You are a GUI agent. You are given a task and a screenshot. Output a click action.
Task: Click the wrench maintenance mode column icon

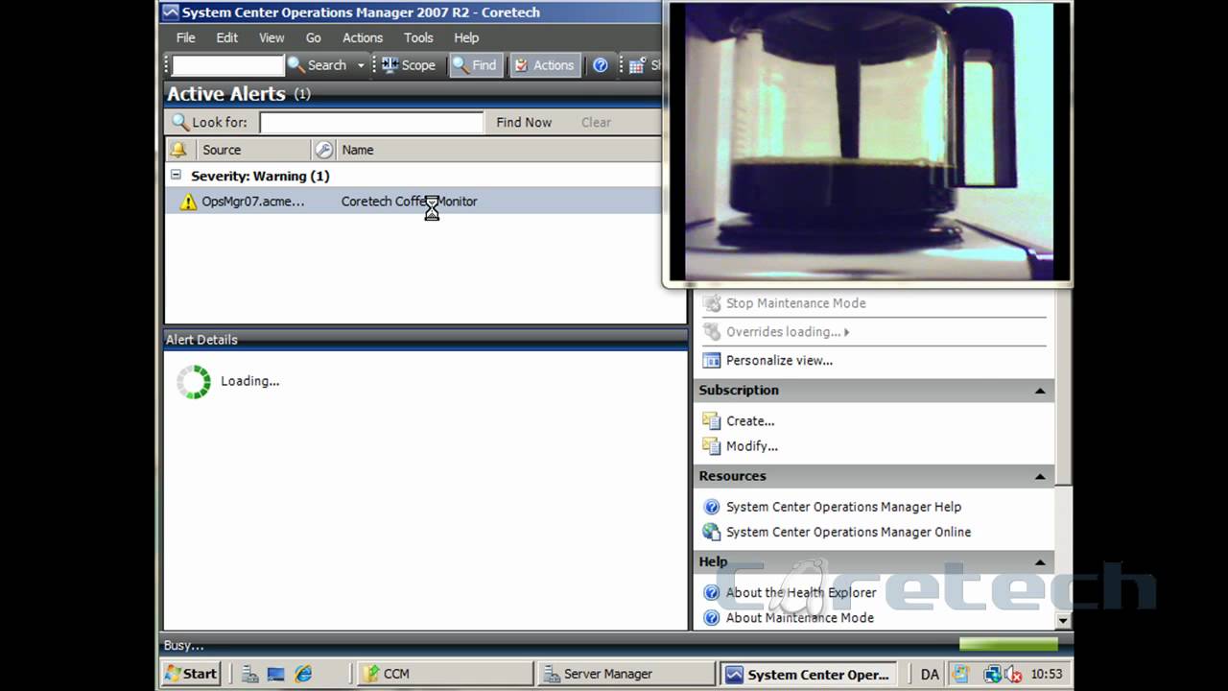tap(323, 150)
